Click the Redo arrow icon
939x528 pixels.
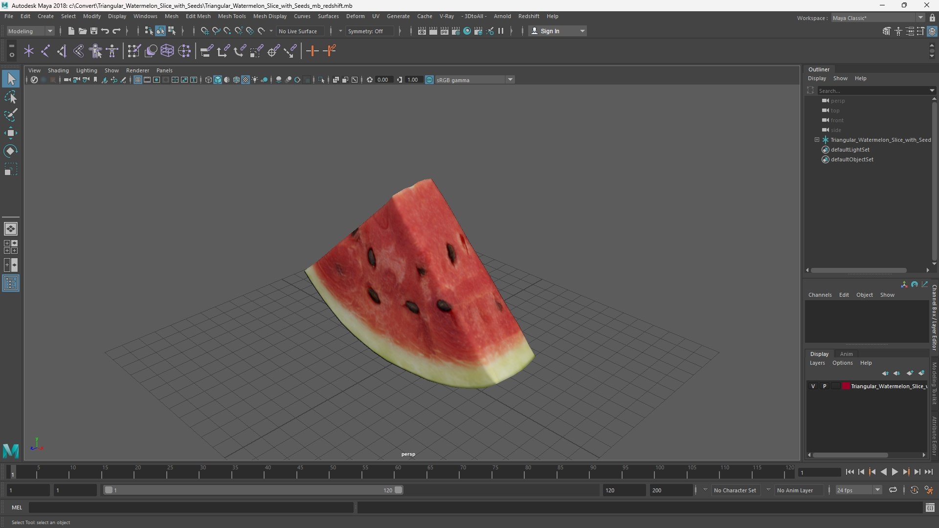tap(116, 31)
